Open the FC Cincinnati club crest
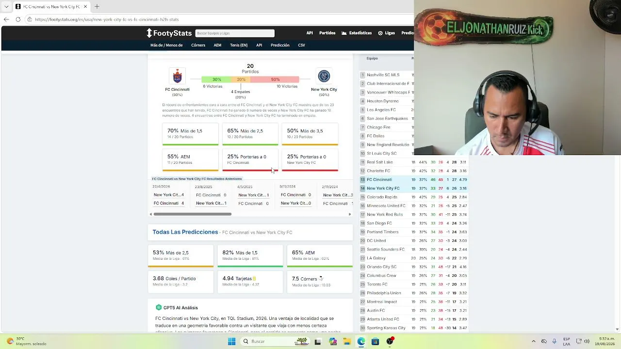 click(x=177, y=76)
